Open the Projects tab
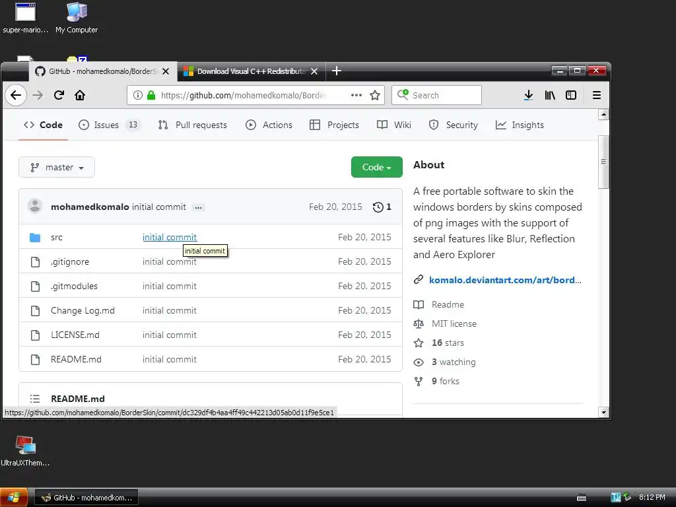Image resolution: width=676 pixels, height=507 pixels. coord(334,125)
